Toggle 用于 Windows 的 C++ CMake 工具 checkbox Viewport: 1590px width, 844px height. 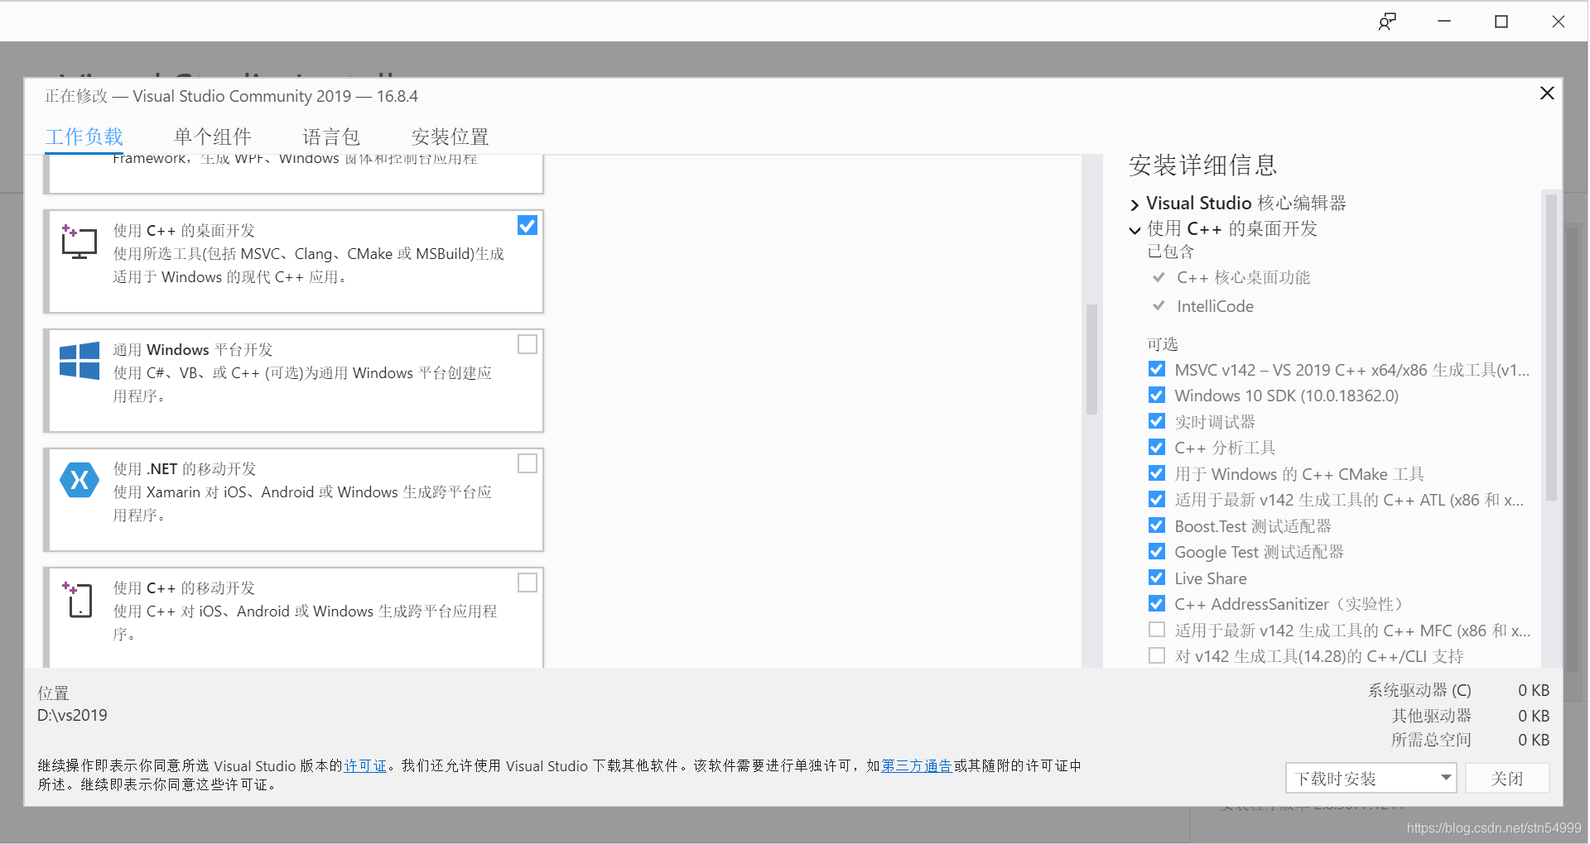click(x=1157, y=473)
